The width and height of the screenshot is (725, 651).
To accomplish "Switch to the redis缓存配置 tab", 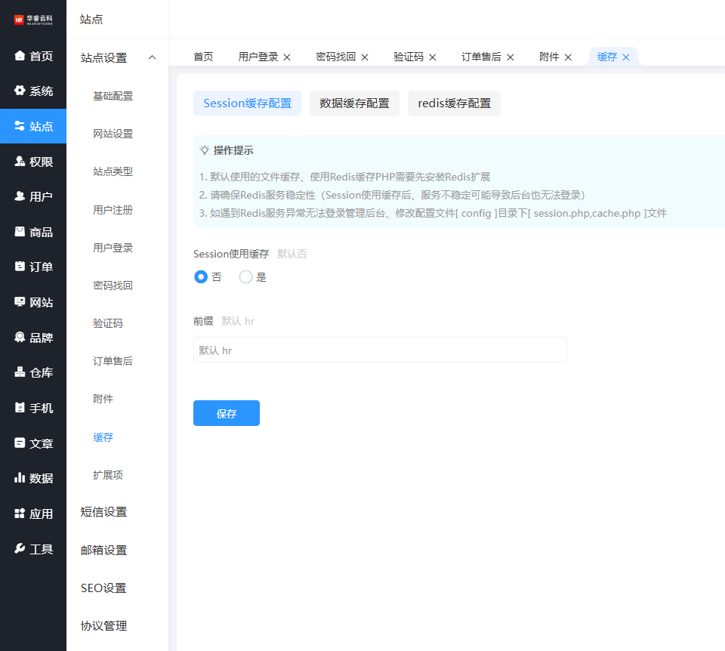I will 454,103.
